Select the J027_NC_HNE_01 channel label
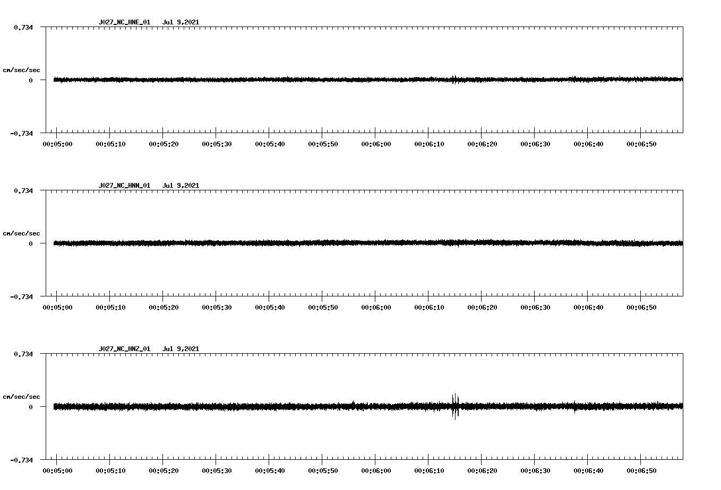Image resolution: width=721 pixels, height=490 pixels. tap(124, 22)
